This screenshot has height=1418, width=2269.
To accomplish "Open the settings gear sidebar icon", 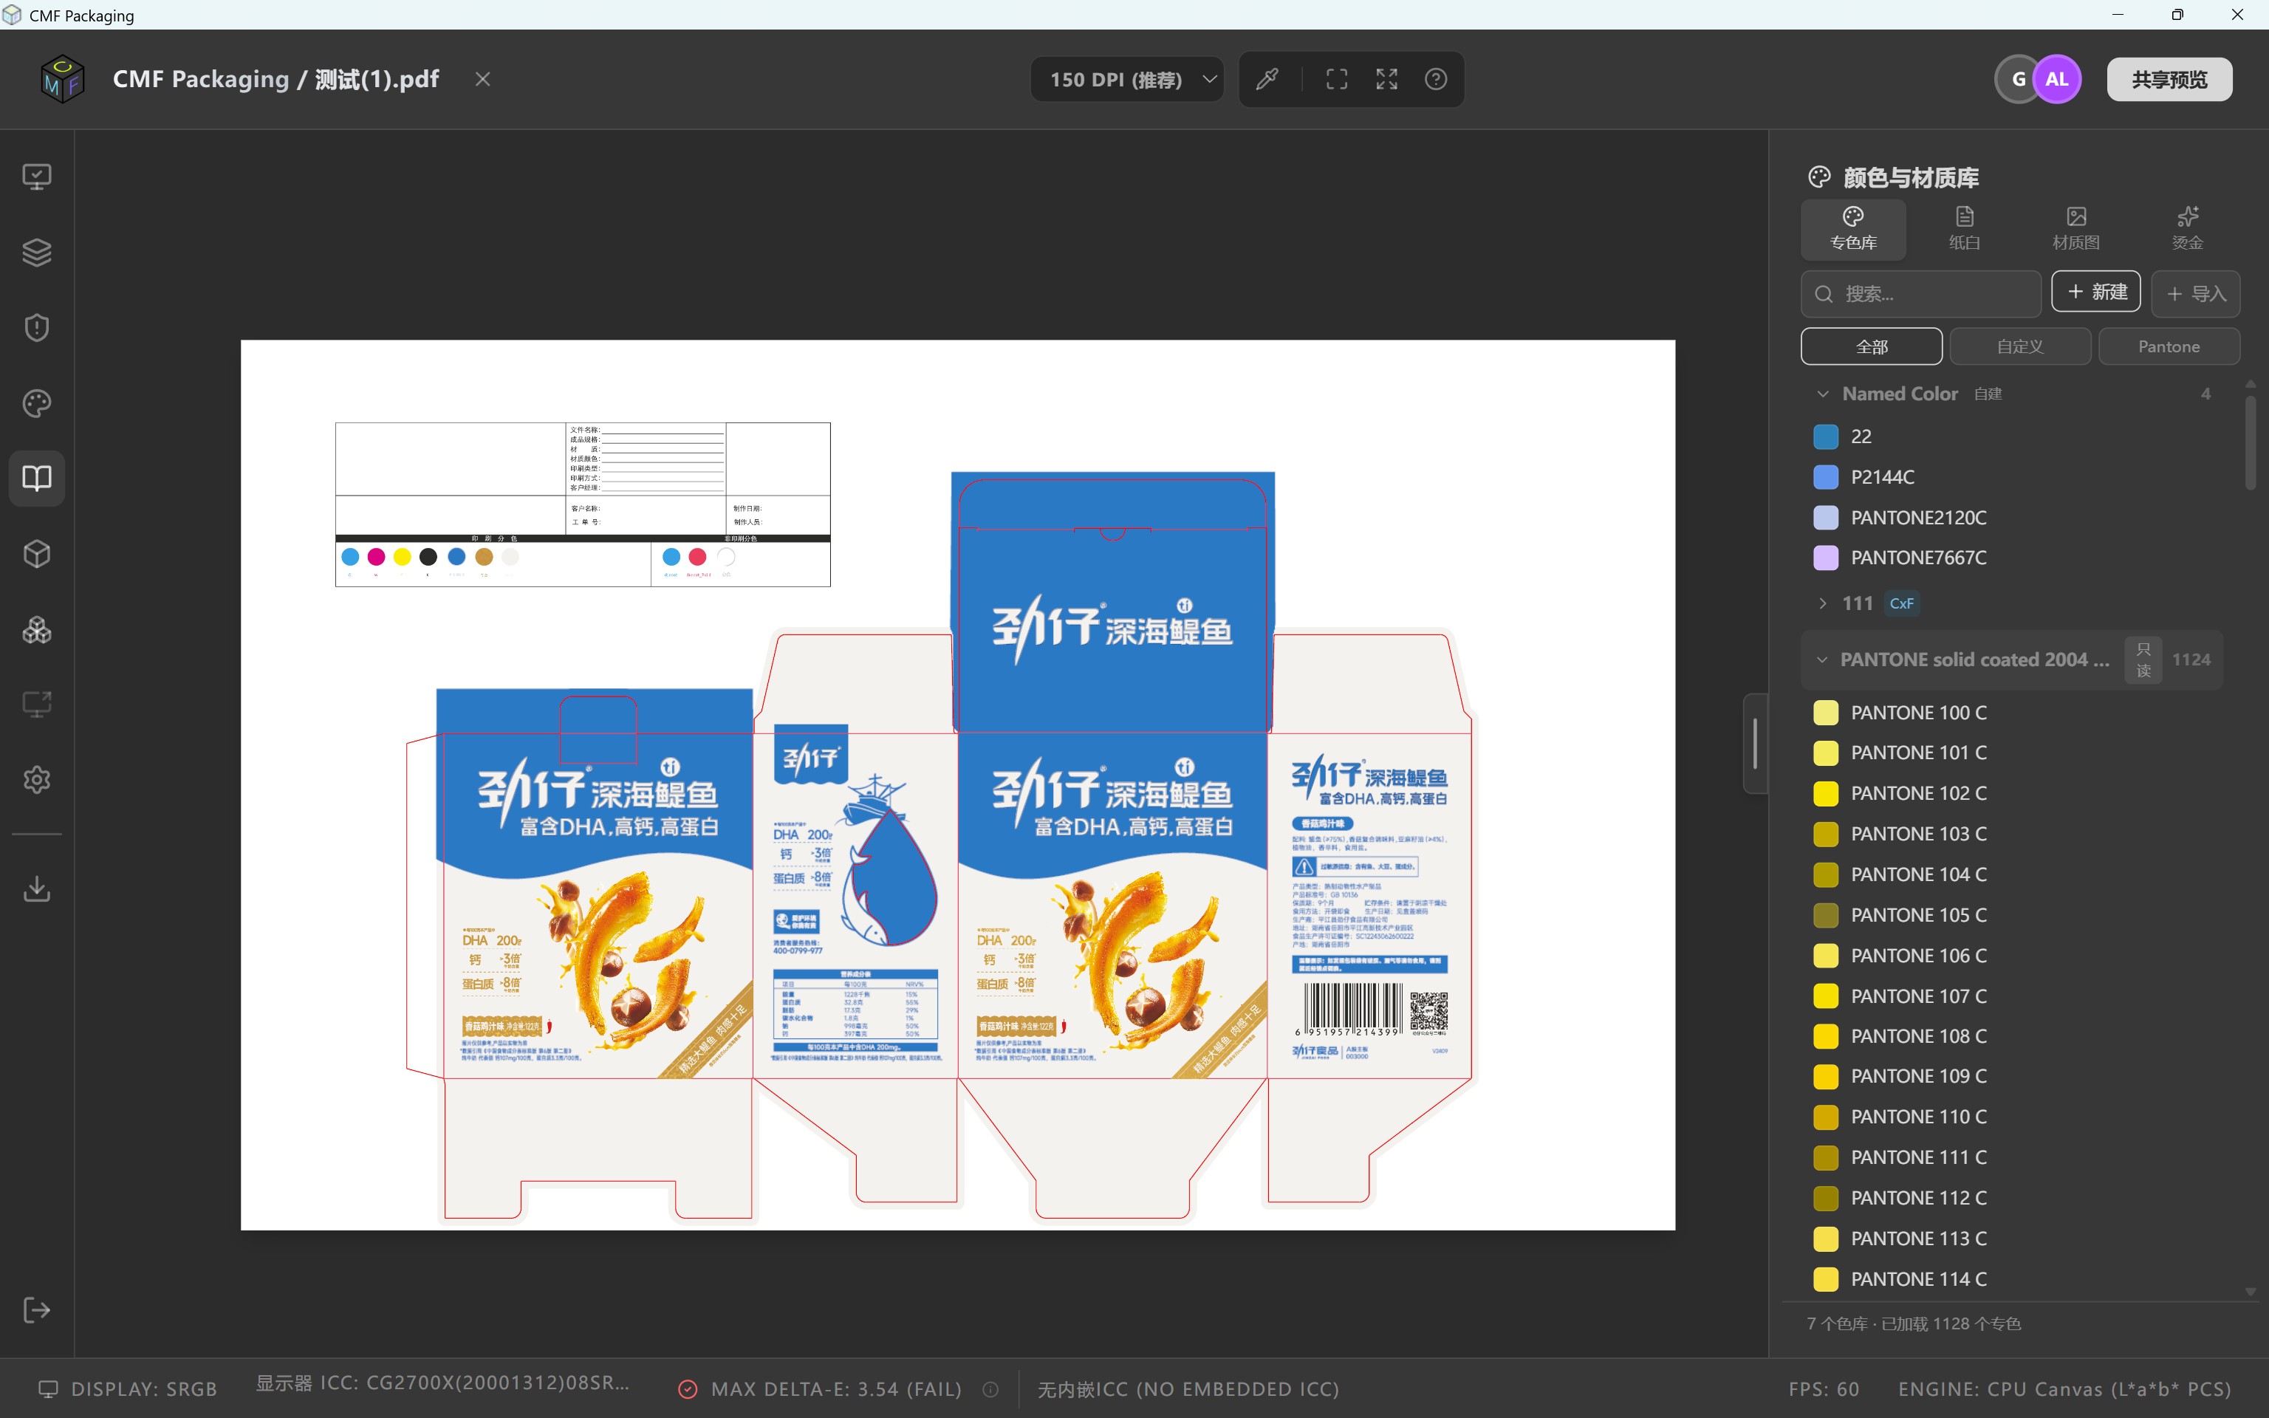I will [x=37, y=779].
